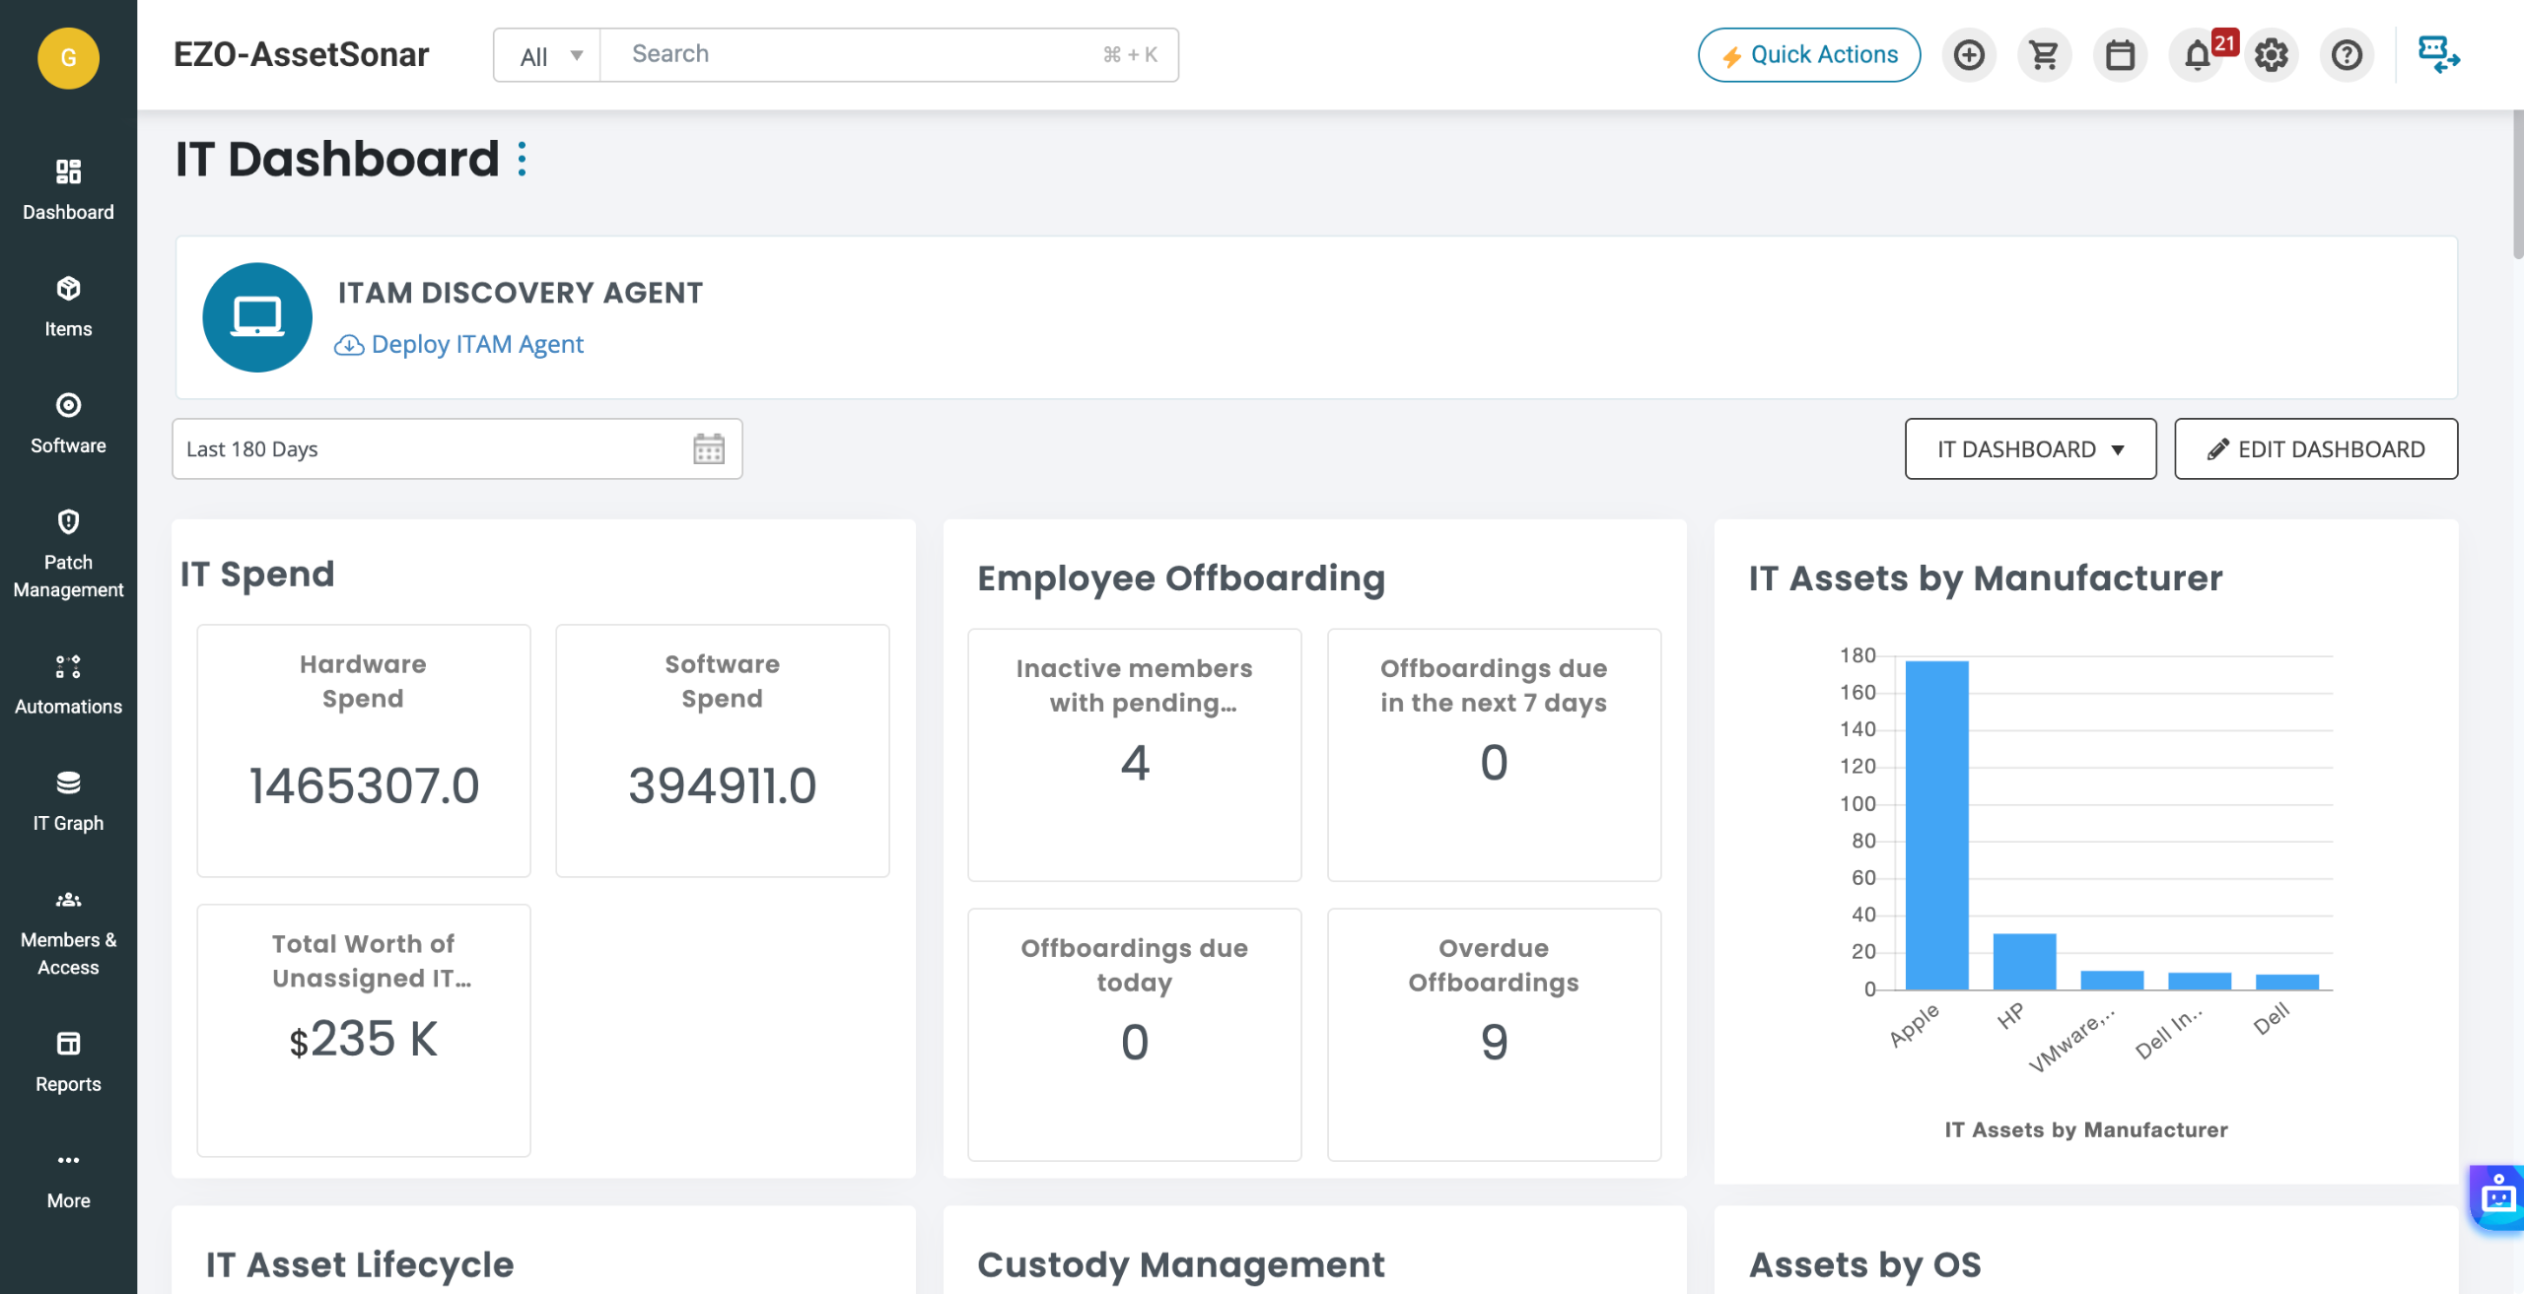Click the calendar icon in top bar
The height and width of the screenshot is (1294, 2524).
click(x=2121, y=55)
